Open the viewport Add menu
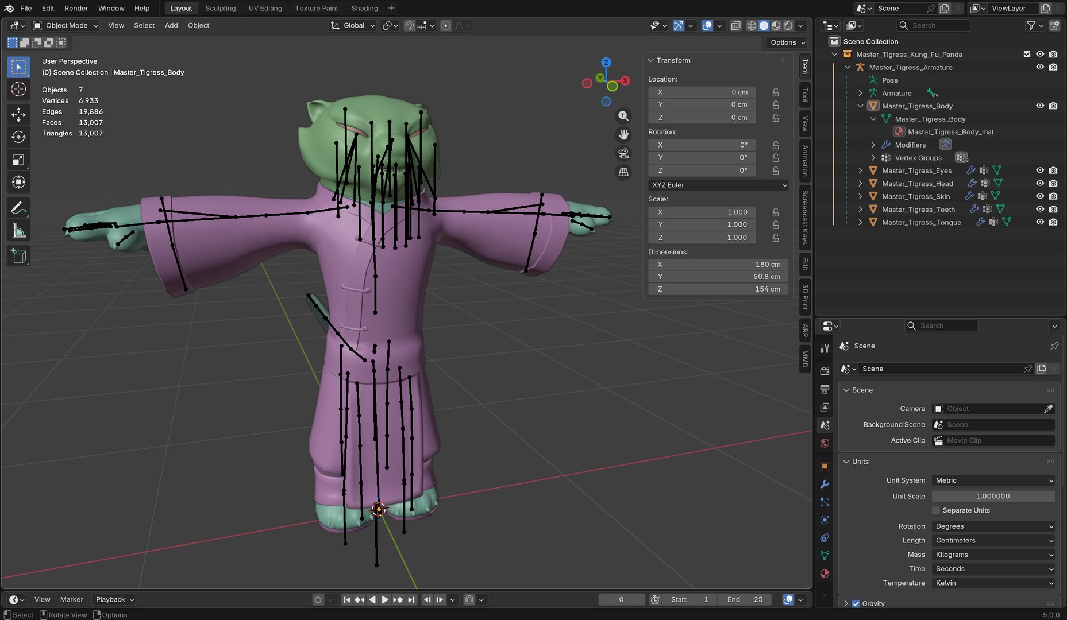 click(171, 25)
